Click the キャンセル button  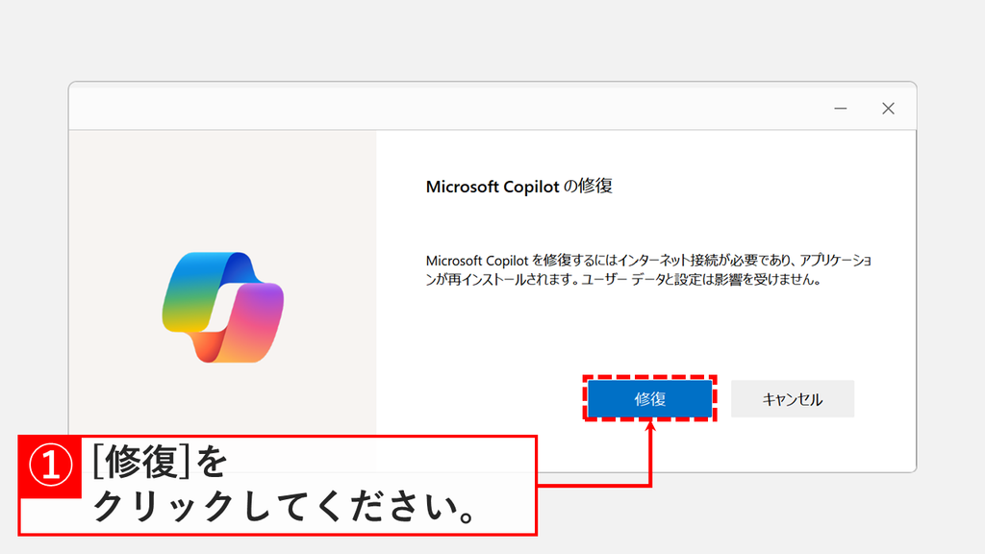pos(793,399)
